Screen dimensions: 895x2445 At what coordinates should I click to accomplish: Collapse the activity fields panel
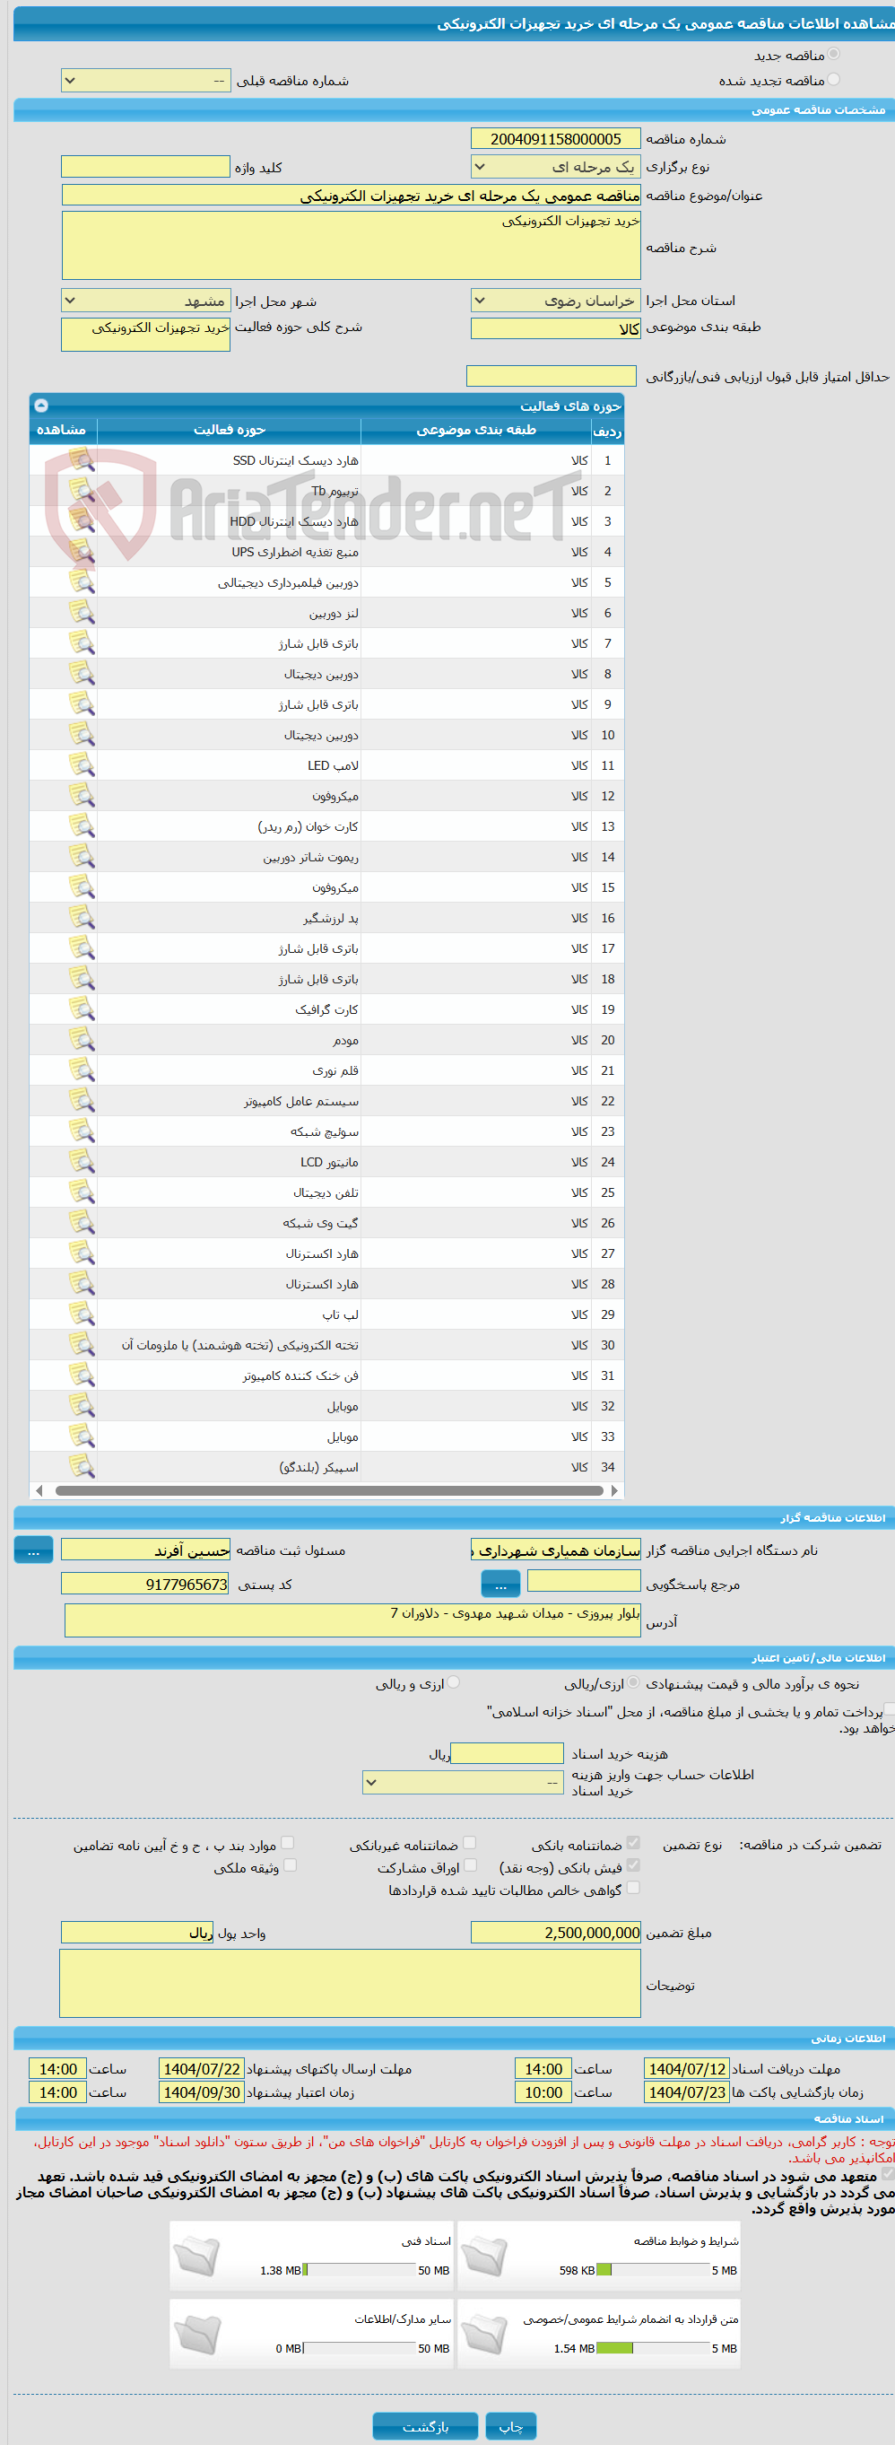click(x=41, y=406)
